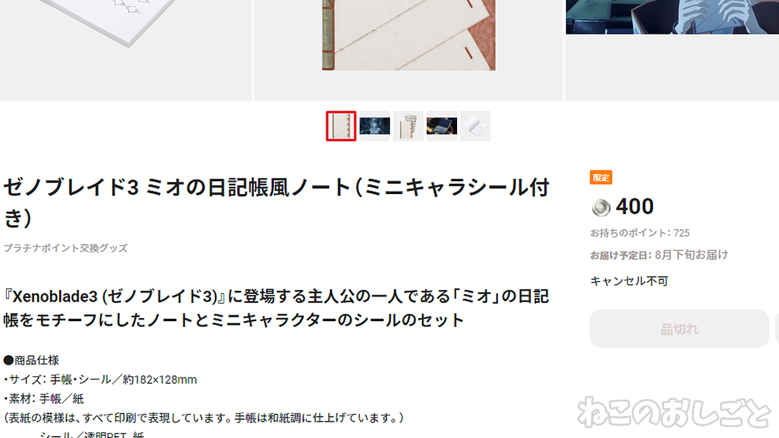The height and width of the screenshot is (438, 779).
Task: Open the プラチナポイント交換グッズ category link
Action: (66, 248)
